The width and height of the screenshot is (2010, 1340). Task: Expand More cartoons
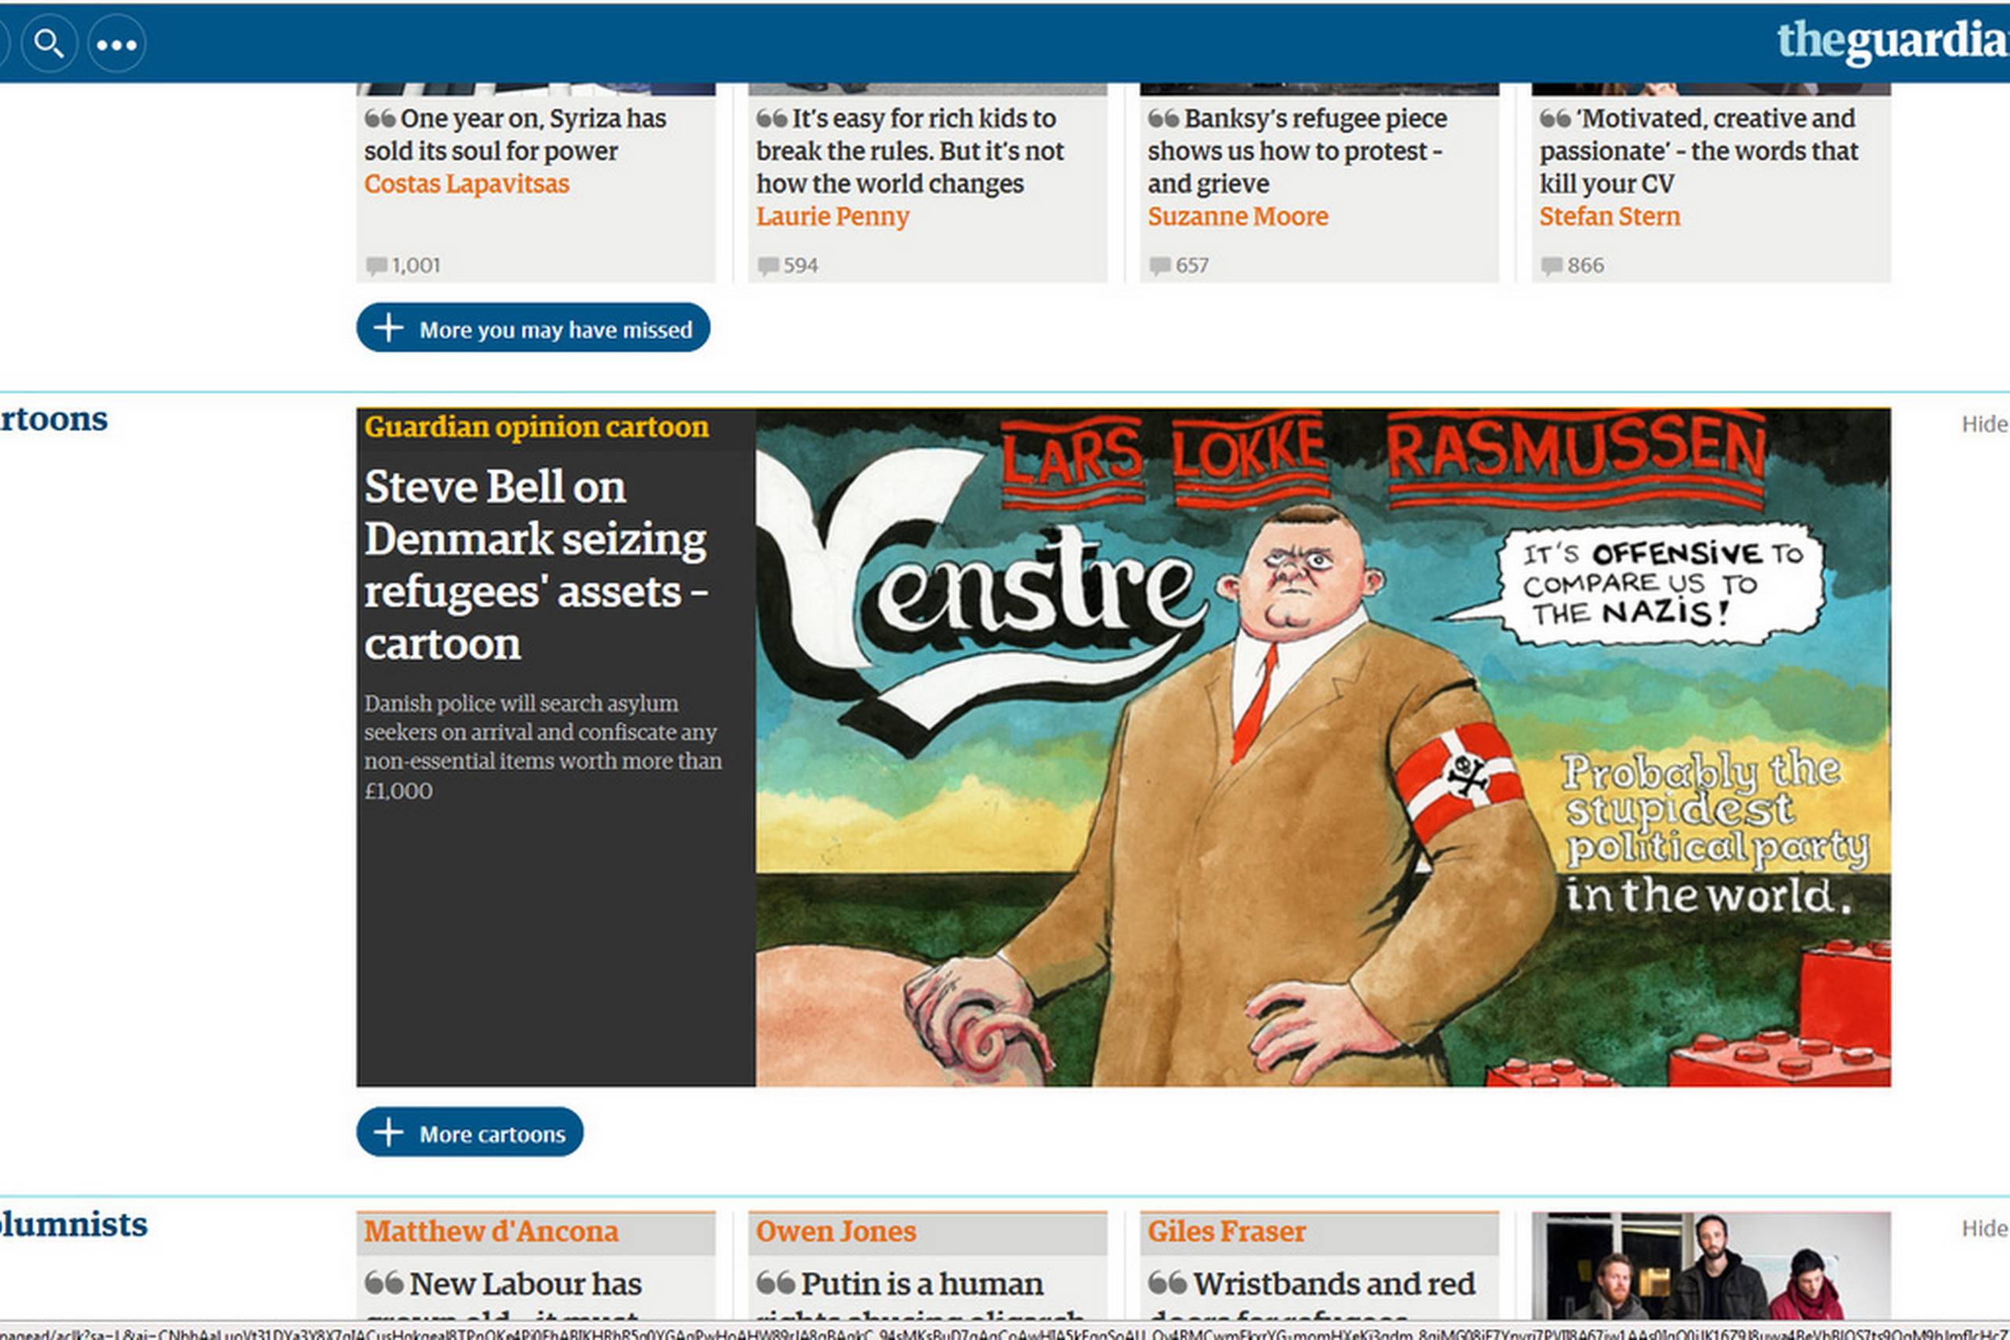tap(470, 1132)
